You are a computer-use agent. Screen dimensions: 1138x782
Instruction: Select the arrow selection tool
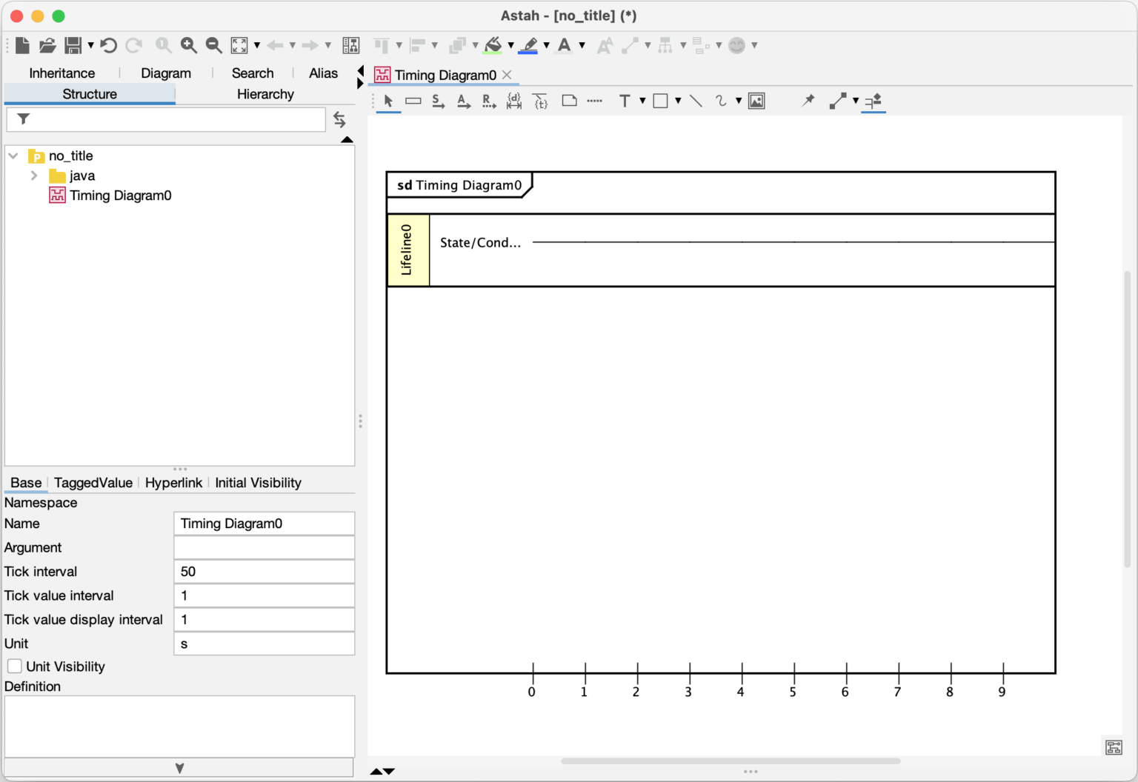tap(387, 101)
